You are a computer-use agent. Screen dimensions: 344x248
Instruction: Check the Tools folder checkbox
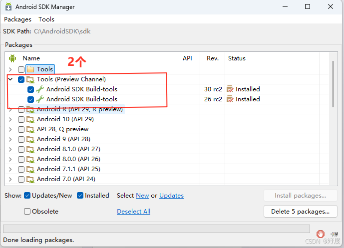[21, 69]
